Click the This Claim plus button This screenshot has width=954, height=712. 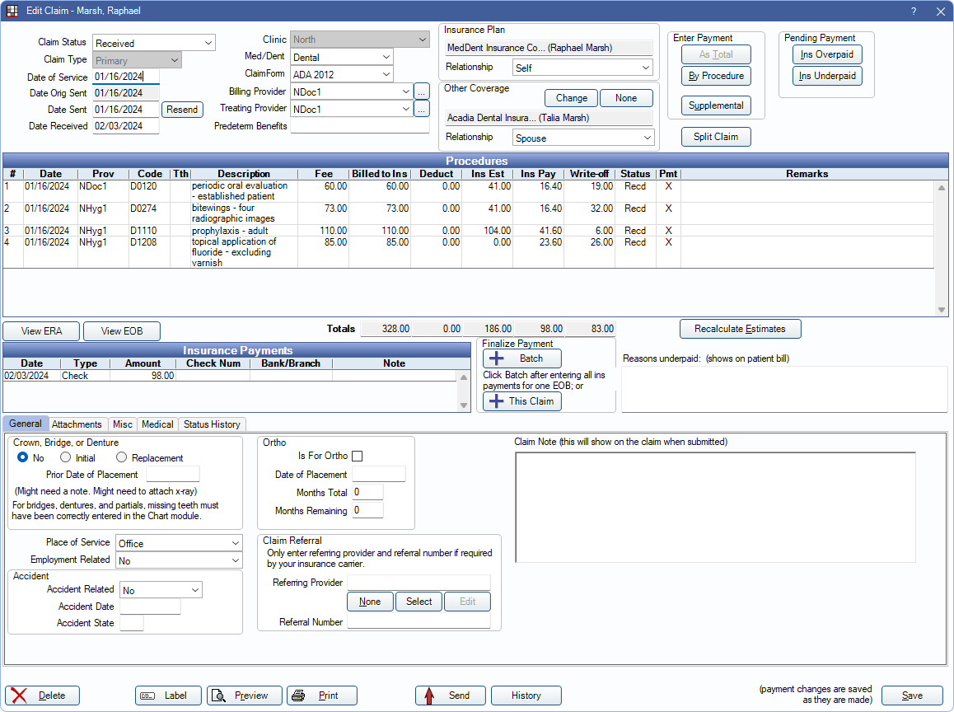(x=521, y=401)
